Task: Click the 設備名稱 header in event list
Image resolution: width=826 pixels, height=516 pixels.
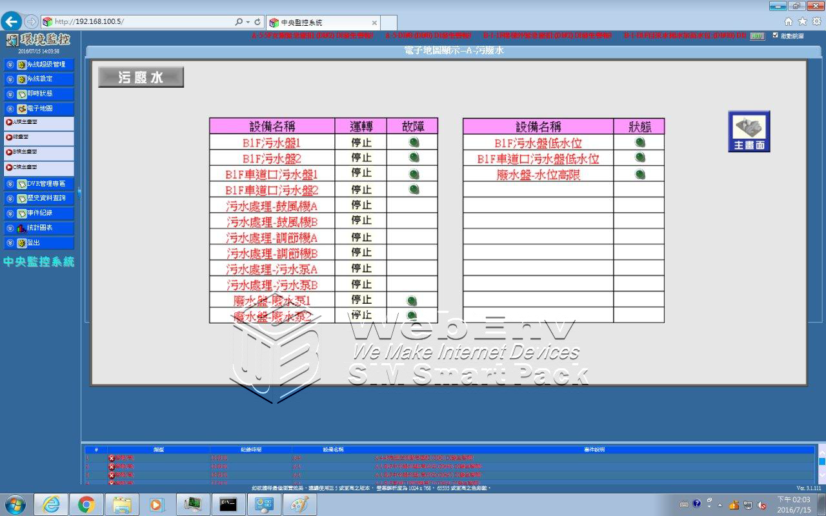Action: pos(333,449)
